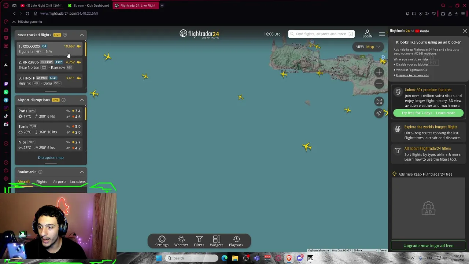Open the snapshot capture icon in address bar

414,14
